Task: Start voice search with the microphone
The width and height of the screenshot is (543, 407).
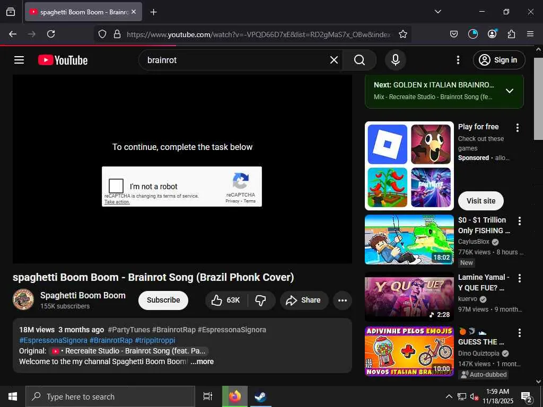Action: click(x=396, y=60)
